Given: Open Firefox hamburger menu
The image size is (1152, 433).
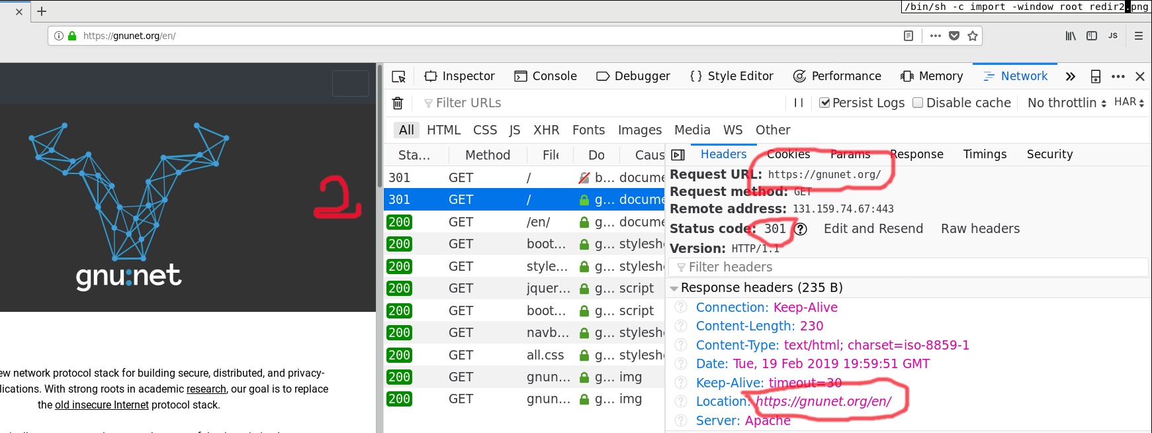Looking at the screenshot, I should click(1138, 36).
